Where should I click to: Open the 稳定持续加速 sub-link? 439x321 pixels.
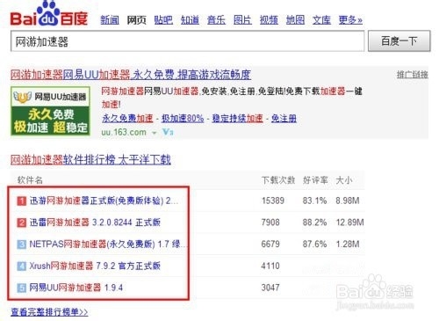point(237,119)
